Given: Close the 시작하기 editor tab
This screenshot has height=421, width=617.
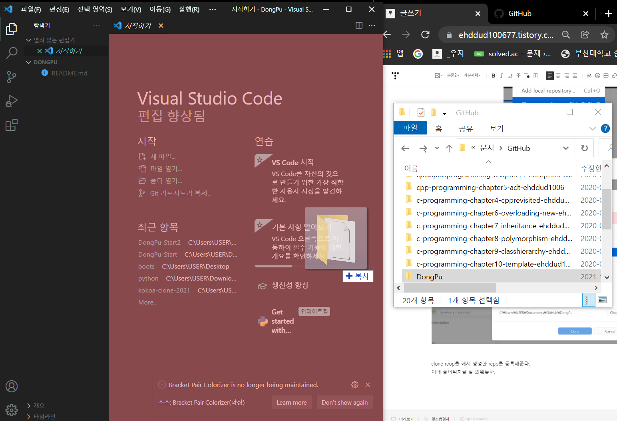Looking at the screenshot, I should (161, 26).
